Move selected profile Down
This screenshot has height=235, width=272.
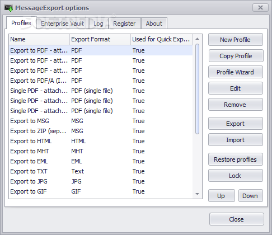(251, 196)
